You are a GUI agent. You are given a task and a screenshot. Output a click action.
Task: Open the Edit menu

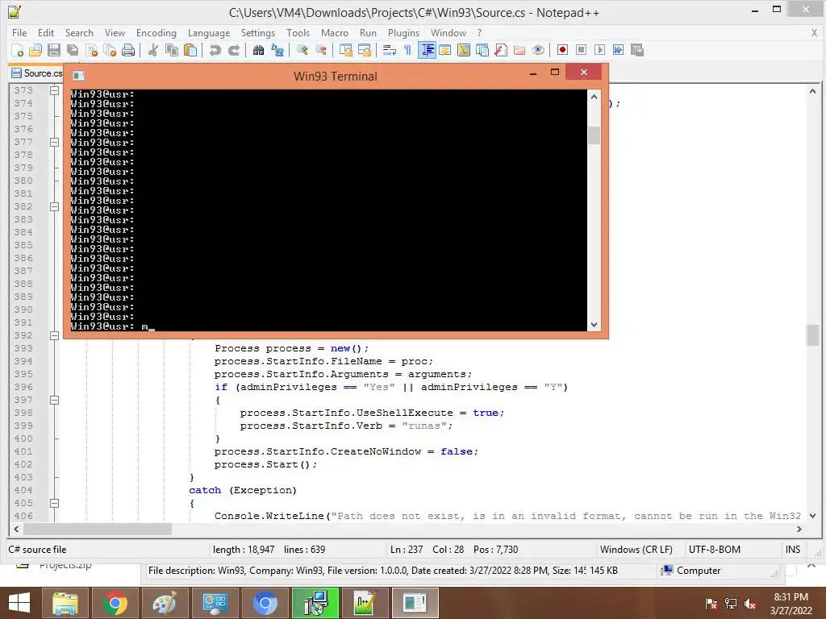(46, 32)
